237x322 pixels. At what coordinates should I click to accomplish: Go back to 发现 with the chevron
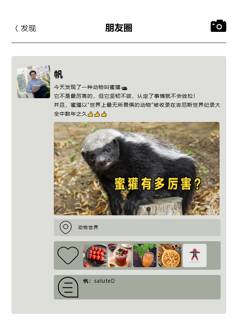click(x=17, y=28)
